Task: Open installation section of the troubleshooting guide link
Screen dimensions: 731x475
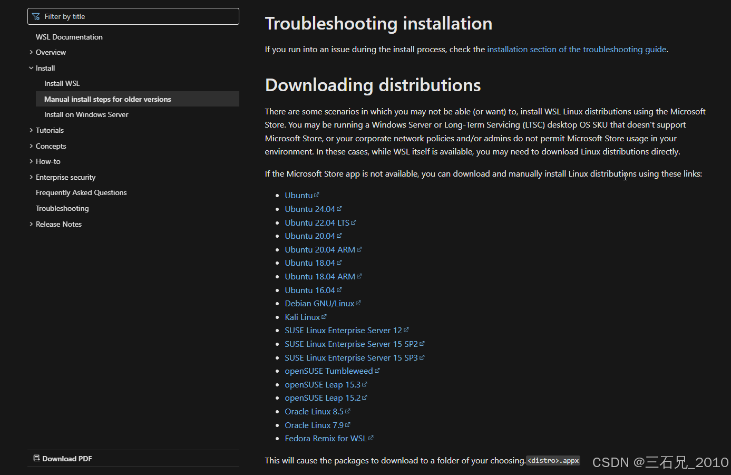Action: click(577, 49)
